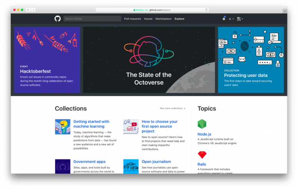Open the notifications bell
298x189 pixels.
(224, 19)
